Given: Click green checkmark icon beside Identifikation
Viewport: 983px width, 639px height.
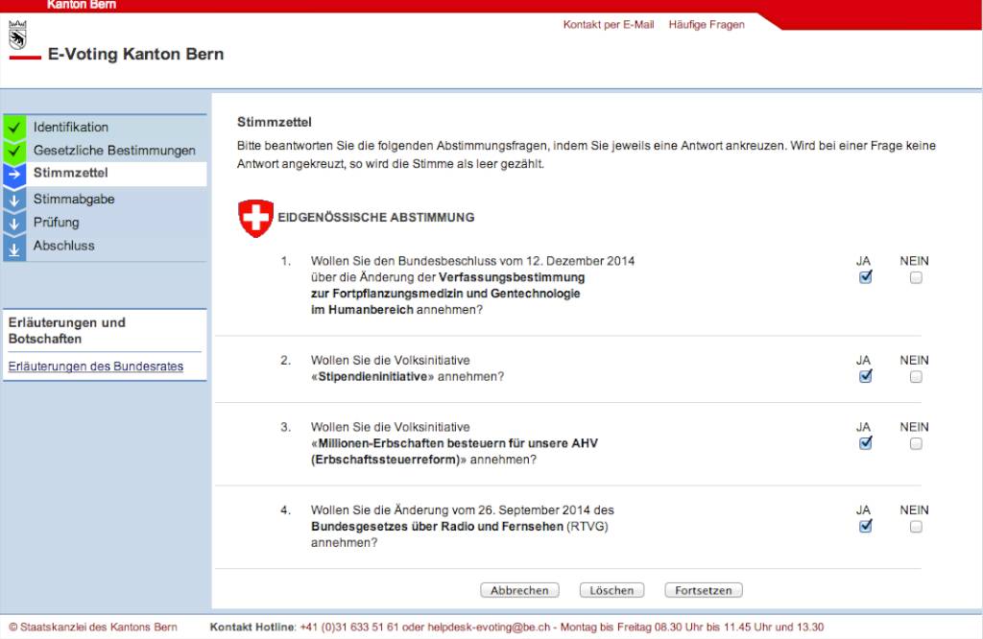Looking at the screenshot, I should [13, 128].
